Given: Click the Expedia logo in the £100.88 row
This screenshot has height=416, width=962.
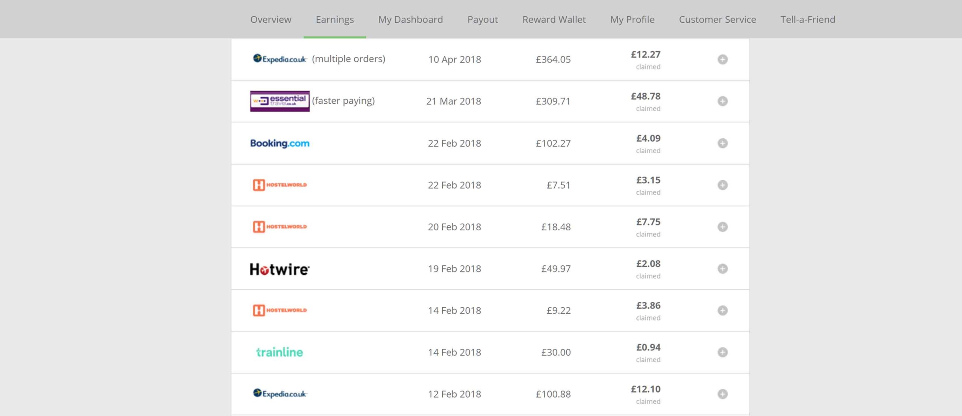Looking at the screenshot, I should tap(280, 393).
